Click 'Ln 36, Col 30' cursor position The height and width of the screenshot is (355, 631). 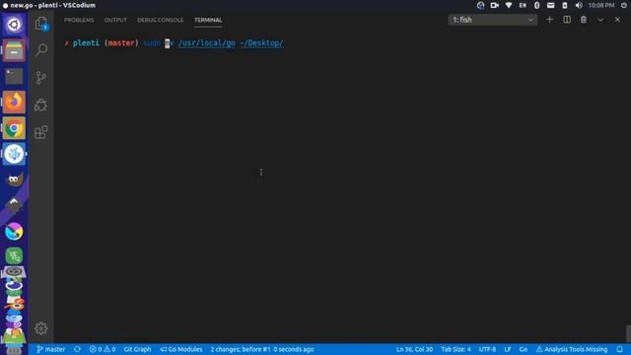pos(414,349)
